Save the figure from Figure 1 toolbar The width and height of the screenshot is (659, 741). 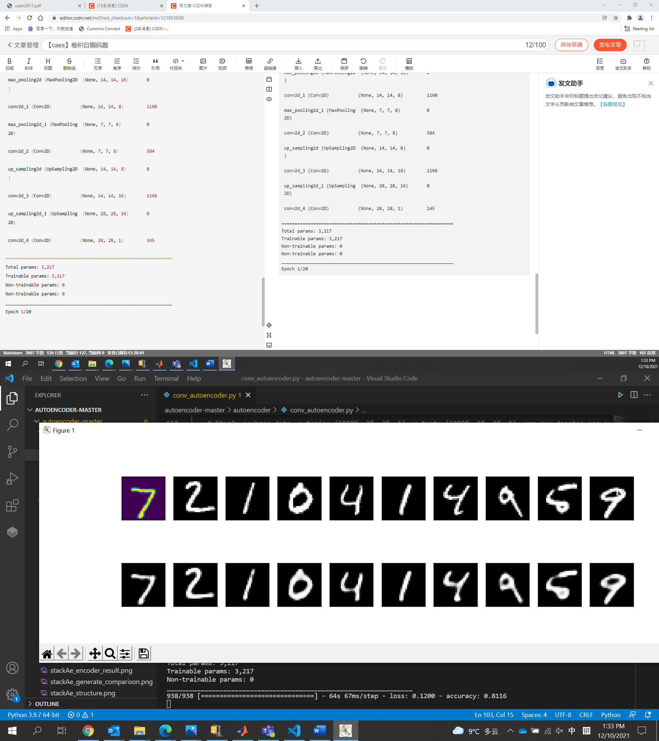coord(143,653)
